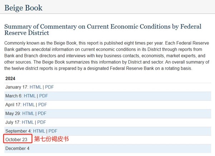Select the May 29 HTML link
Image resolution: width=215 pixels, height=156 pixels.
(x=28, y=114)
